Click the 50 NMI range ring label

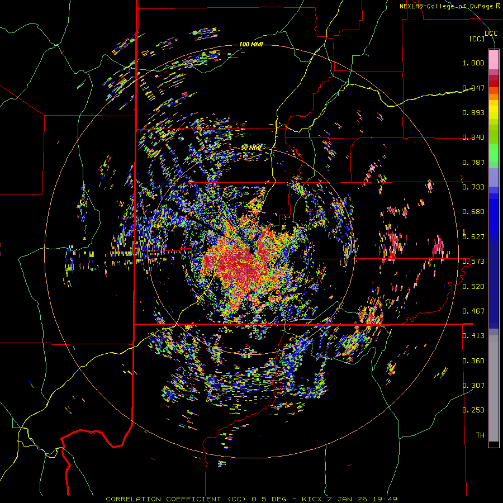coord(251,148)
